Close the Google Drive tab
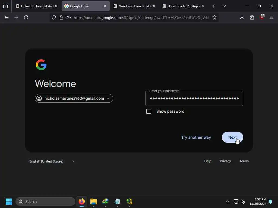The image size is (278, 208). (x=105, y=6)
